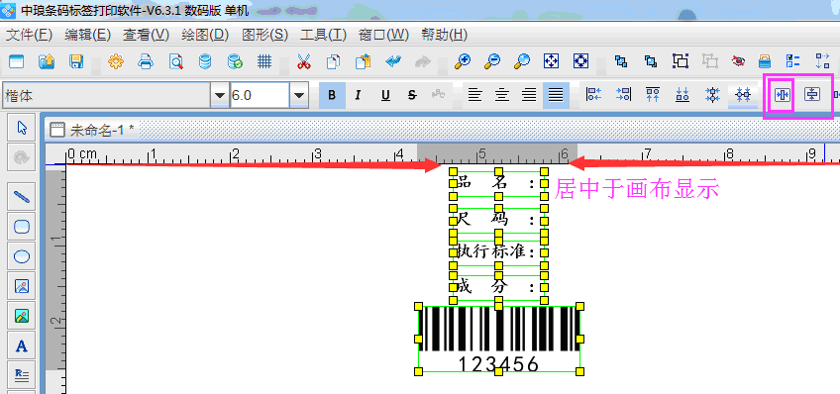Toggle visibility with the crossed eye icon
This screenshot has height=394, width=840.
(739, 62)
